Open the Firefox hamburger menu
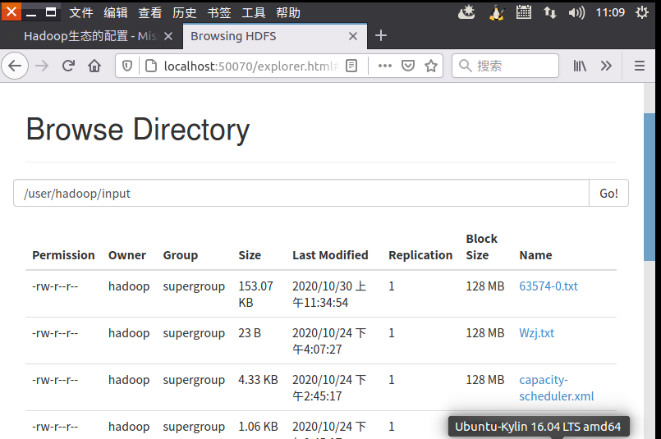Image resolution: width=661 pixels, height=439 pixels. click(640, 66)
